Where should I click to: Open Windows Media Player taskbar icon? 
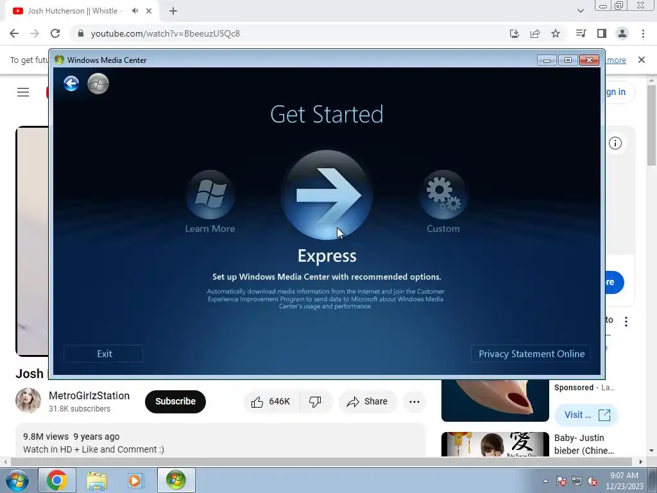(135, 480)
